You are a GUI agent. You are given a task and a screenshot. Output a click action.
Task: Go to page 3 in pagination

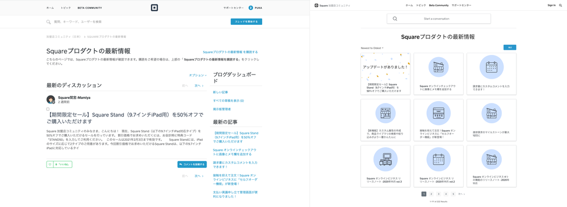pos(439,193)
